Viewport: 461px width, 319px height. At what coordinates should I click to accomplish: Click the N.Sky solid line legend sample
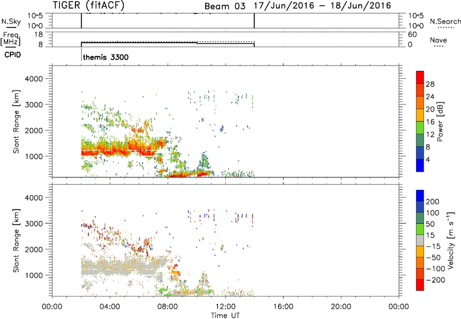point(11,28)
